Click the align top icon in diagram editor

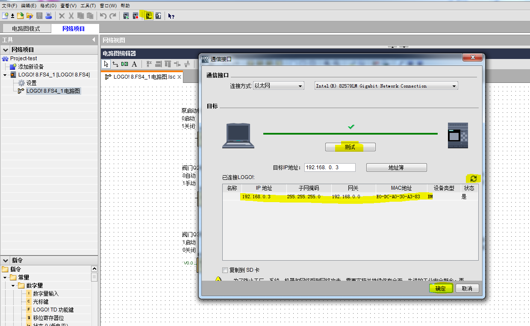168,64
